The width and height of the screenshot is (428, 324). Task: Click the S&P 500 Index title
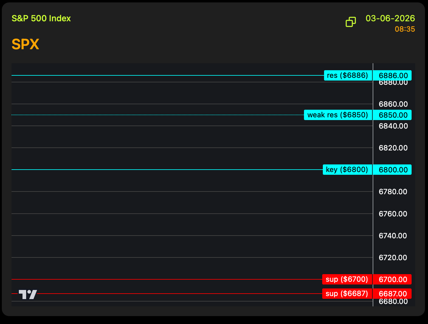(41, 18)
